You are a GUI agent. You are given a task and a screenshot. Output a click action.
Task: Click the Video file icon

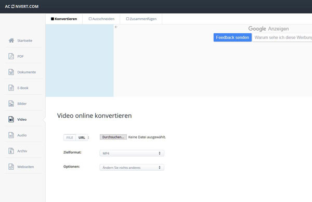point(11,119)
